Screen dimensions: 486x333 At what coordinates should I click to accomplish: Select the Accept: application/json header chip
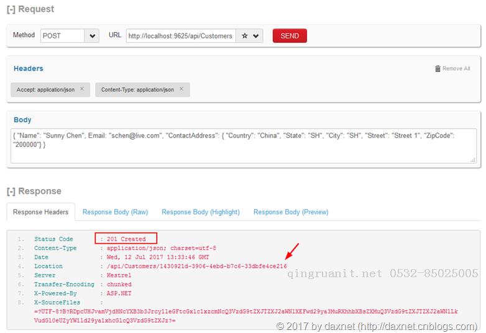tap(45, 90)
